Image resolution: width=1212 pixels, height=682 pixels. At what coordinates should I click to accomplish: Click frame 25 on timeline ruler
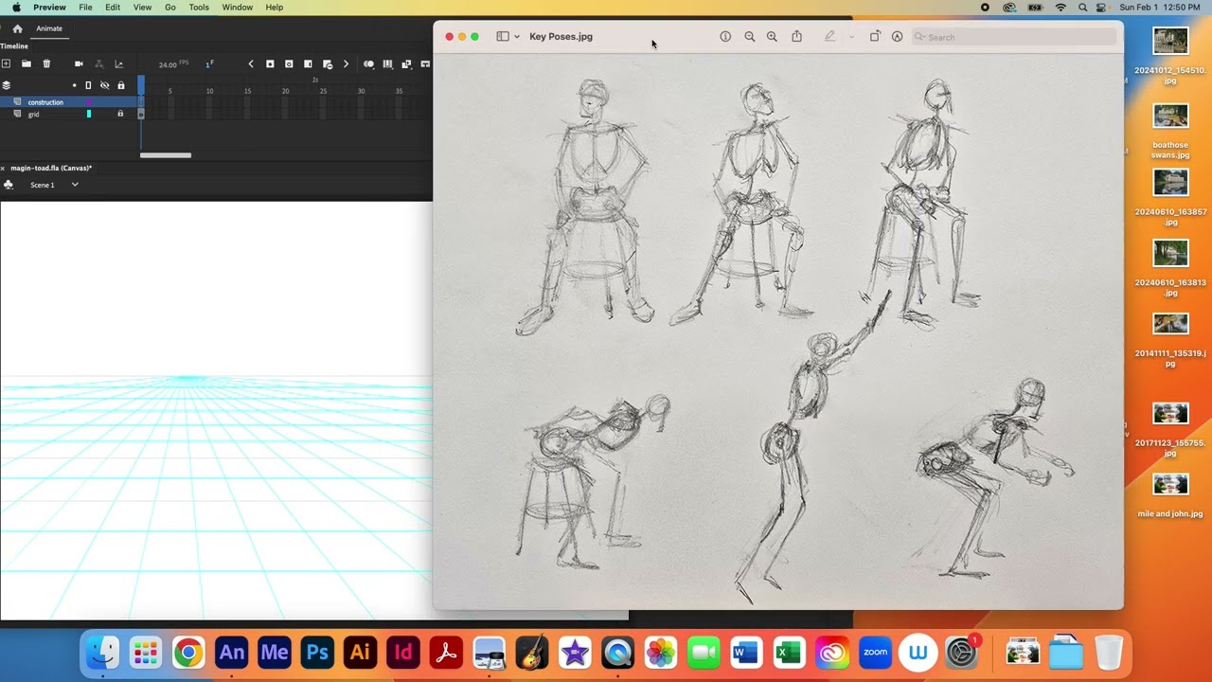pos(323,91)
